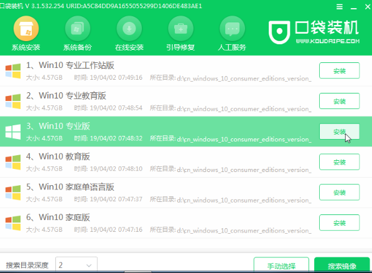Open the 在线安装 online install icon
Image resolution: width=372 pixels, height=273 pixels.
(x=129, y=29)
